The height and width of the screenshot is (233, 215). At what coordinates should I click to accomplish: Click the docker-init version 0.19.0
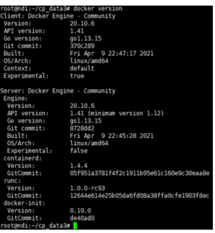point(81,211)
